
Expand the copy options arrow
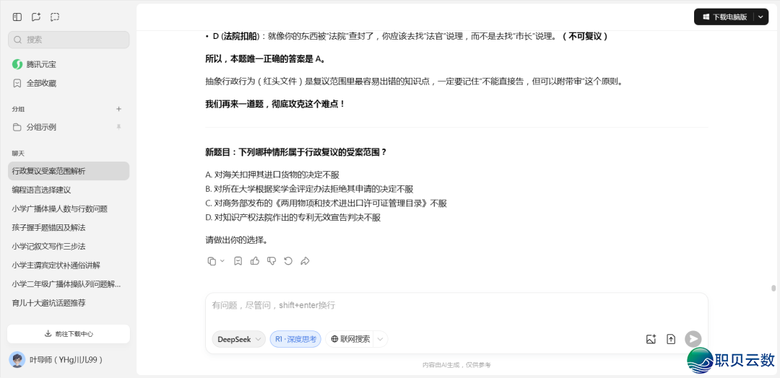click(x=222, y=260)
